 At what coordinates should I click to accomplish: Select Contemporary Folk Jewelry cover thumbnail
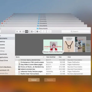(69, 44)
